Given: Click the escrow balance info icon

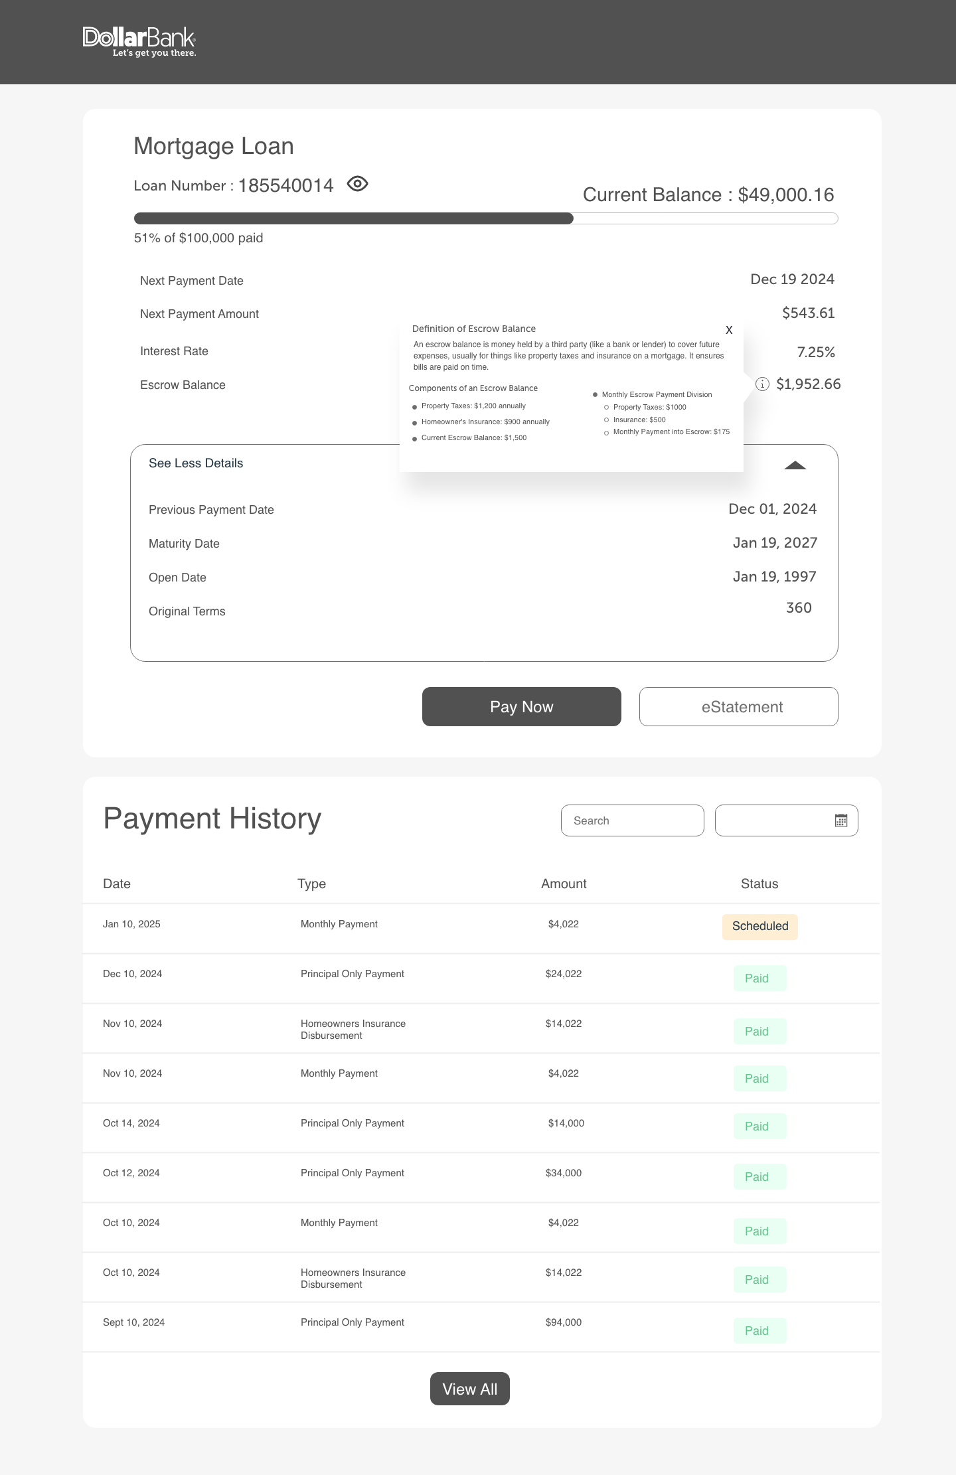Looking at the screenshot, I should tap(762, 384).
